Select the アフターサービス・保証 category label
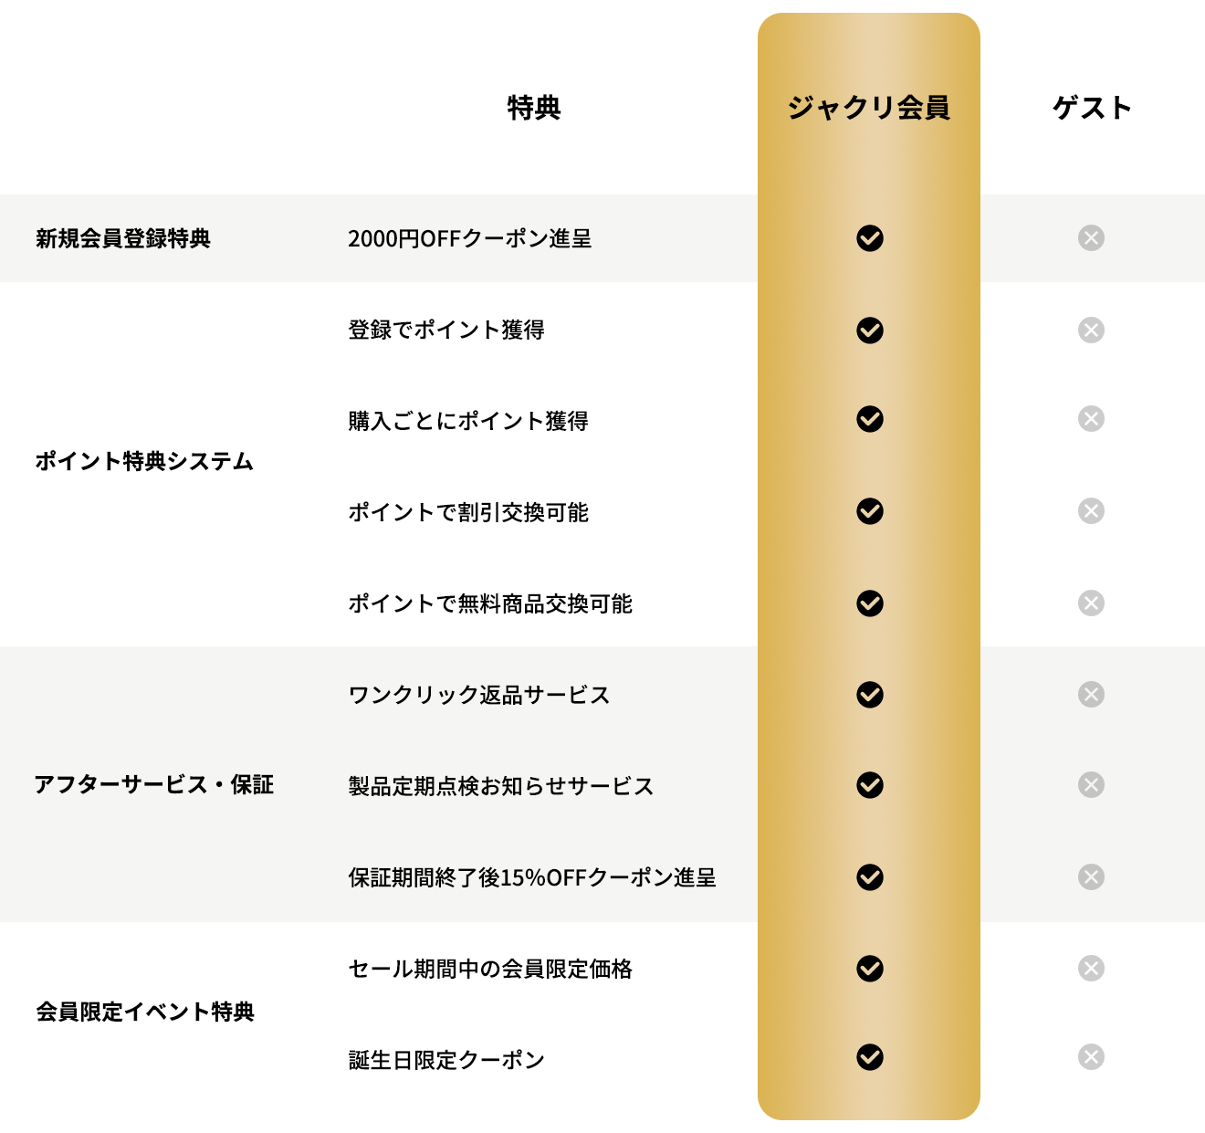The width and height of the screenshot is (1205, 1133). [153, 784]
